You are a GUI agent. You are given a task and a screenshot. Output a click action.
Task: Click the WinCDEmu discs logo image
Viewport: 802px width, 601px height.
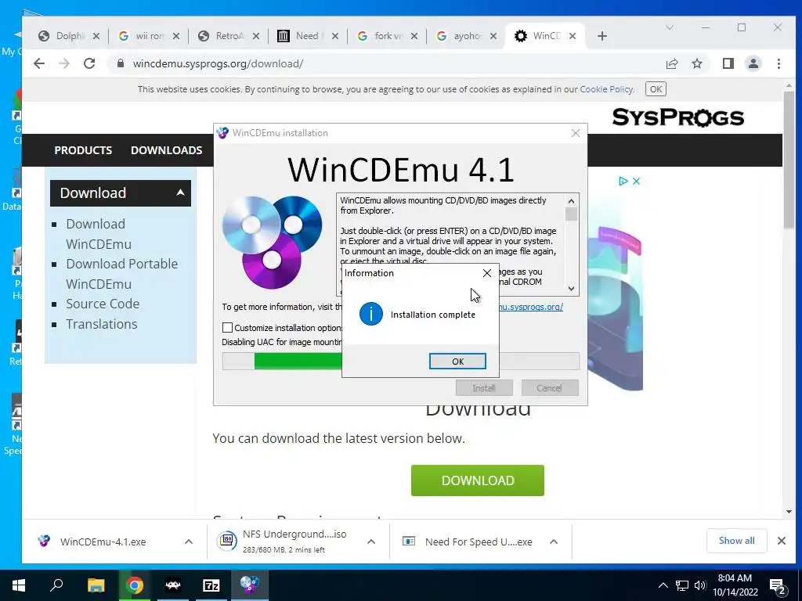pos(272,243)
